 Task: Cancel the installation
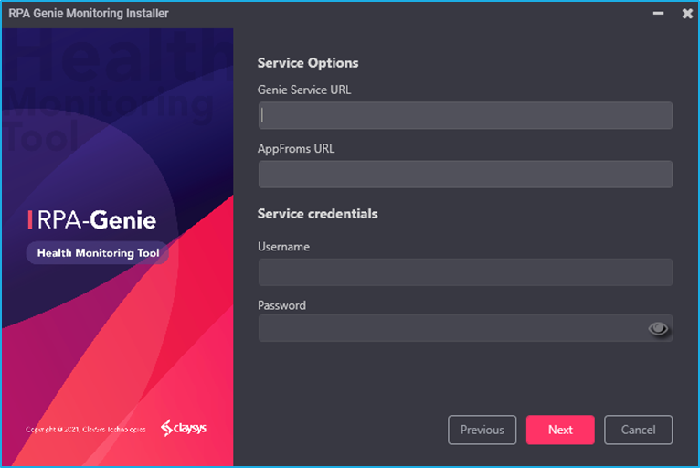tap(638, 430)
